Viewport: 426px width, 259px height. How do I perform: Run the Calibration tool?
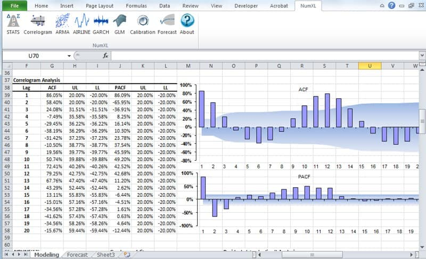(142, 24)
